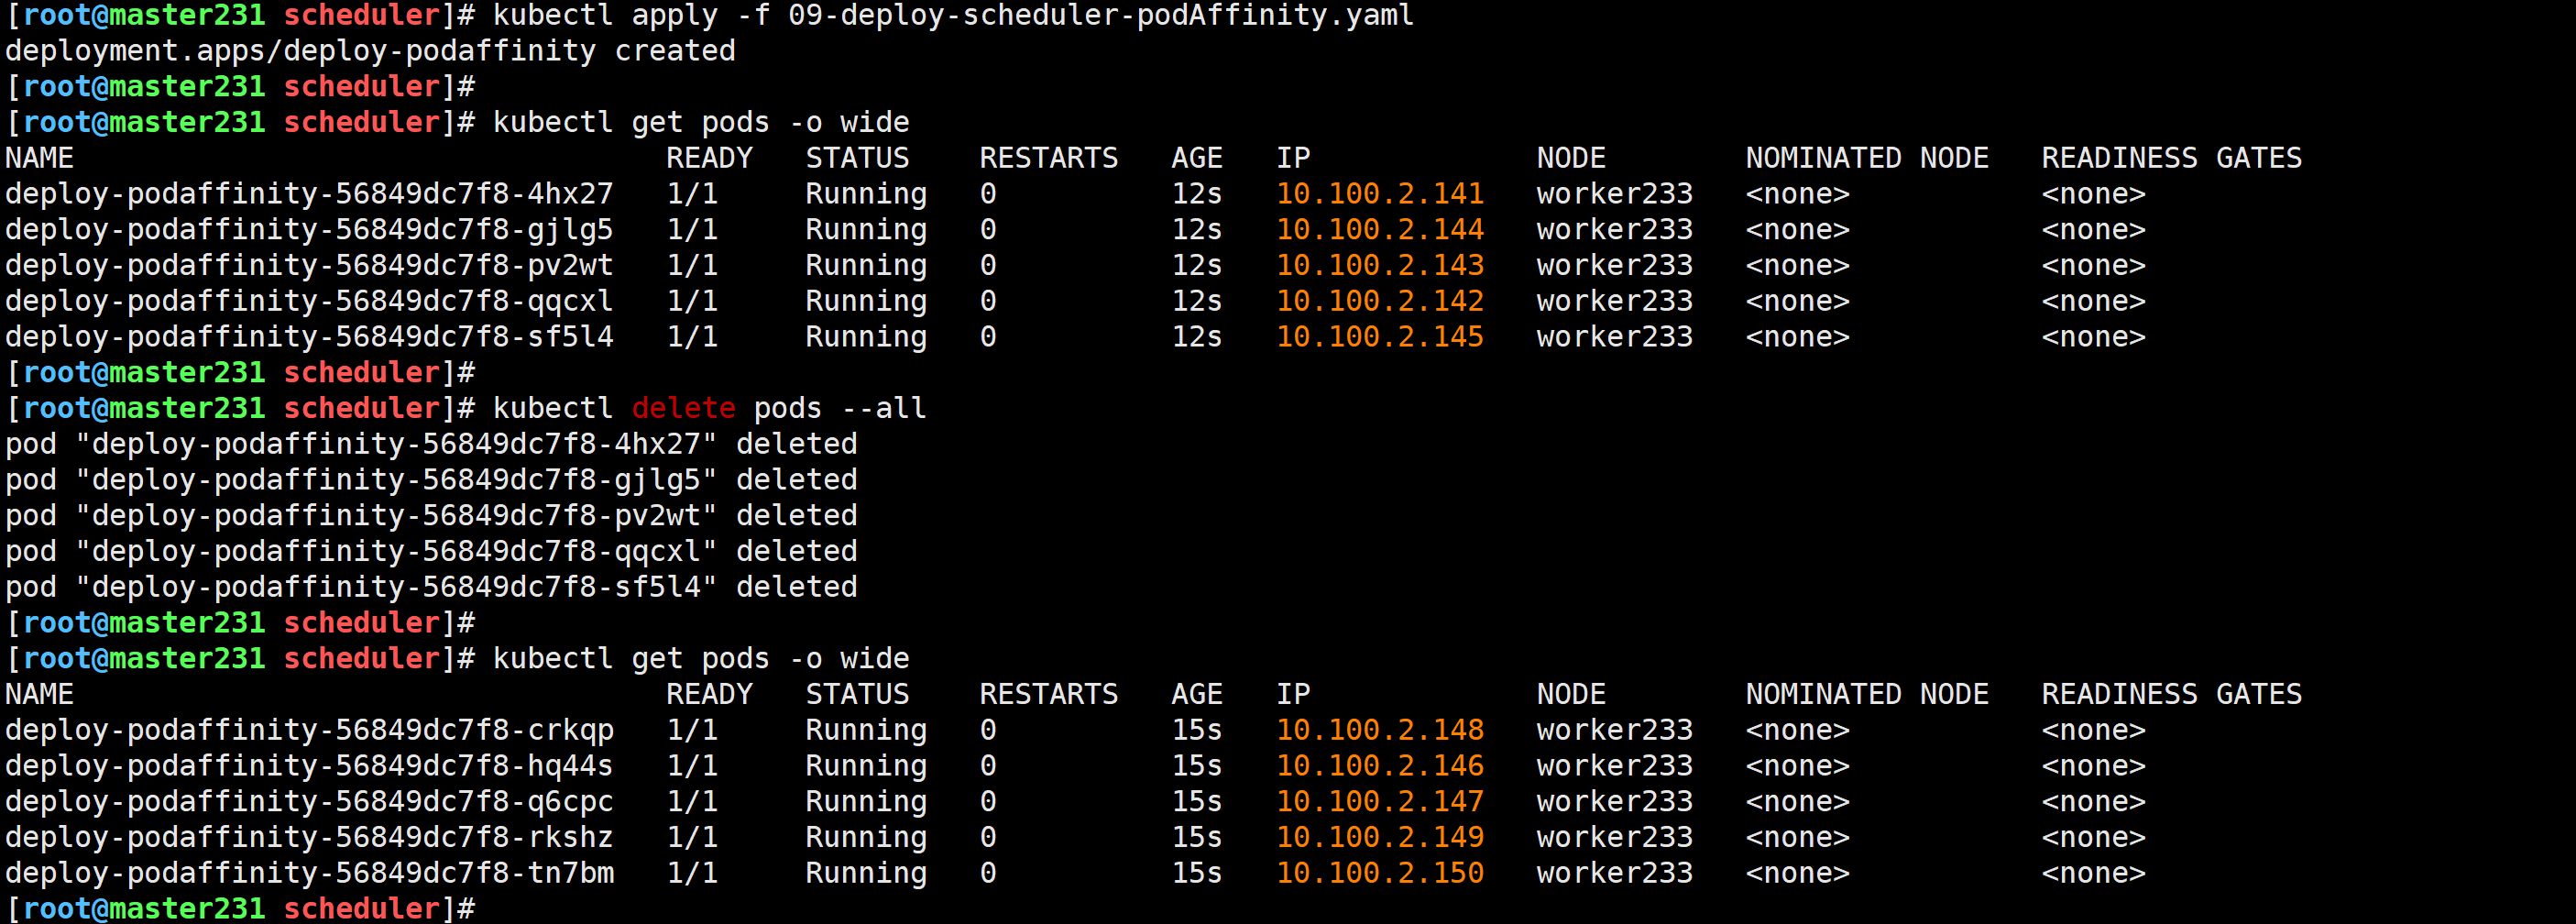Click the 'pod pv2wt deleted' output line
Viewport: 2576px width, 924px height.
tap(431, 516)
